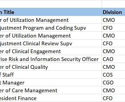The height and width of the screenshot is (102, 125).
Task: Click the CGO division cell
Action: click(113, 82)
